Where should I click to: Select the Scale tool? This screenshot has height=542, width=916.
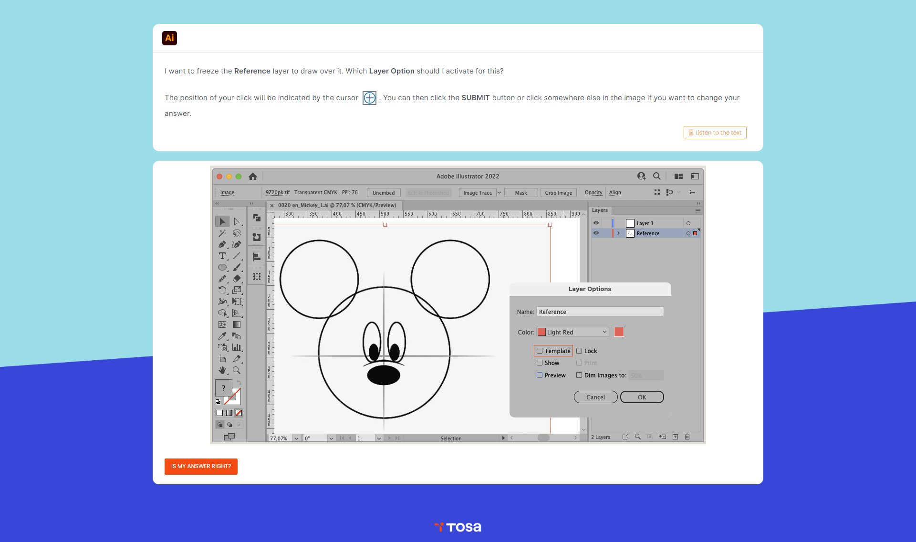tap(237, 290)
